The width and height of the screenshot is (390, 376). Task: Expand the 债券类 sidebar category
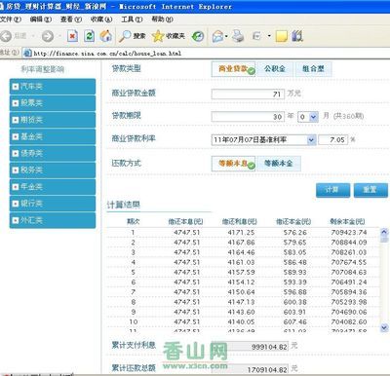coord(53,153)
